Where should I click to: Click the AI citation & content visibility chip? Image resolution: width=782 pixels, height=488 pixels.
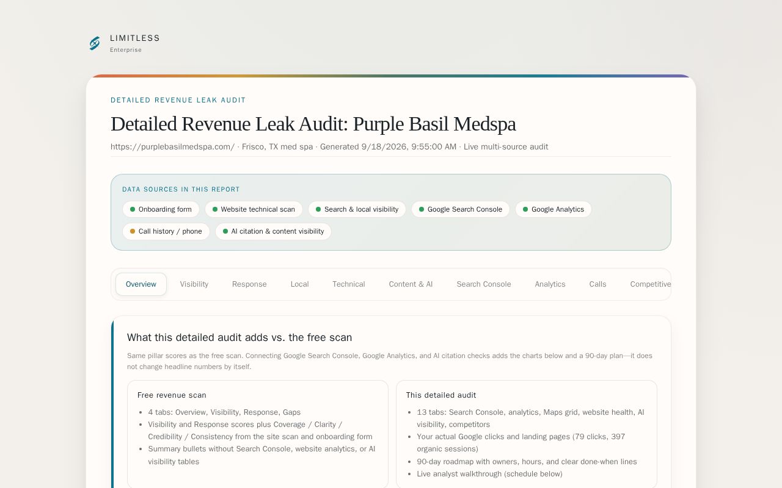(273, 231)
